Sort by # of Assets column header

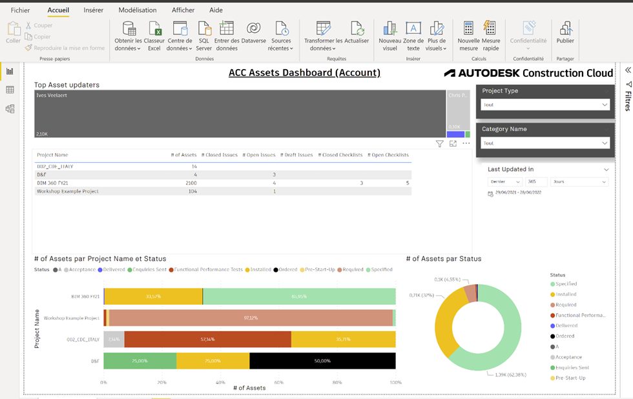coord(183,155)
